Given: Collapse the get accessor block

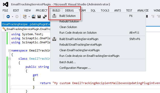Looking at the screenshot, I should 9,75.
